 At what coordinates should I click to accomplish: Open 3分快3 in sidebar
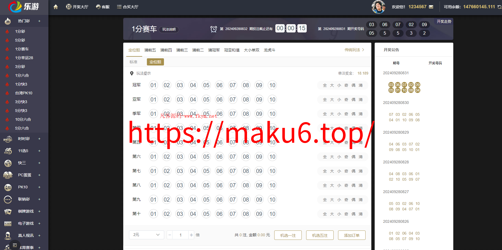tap(21, 102)
